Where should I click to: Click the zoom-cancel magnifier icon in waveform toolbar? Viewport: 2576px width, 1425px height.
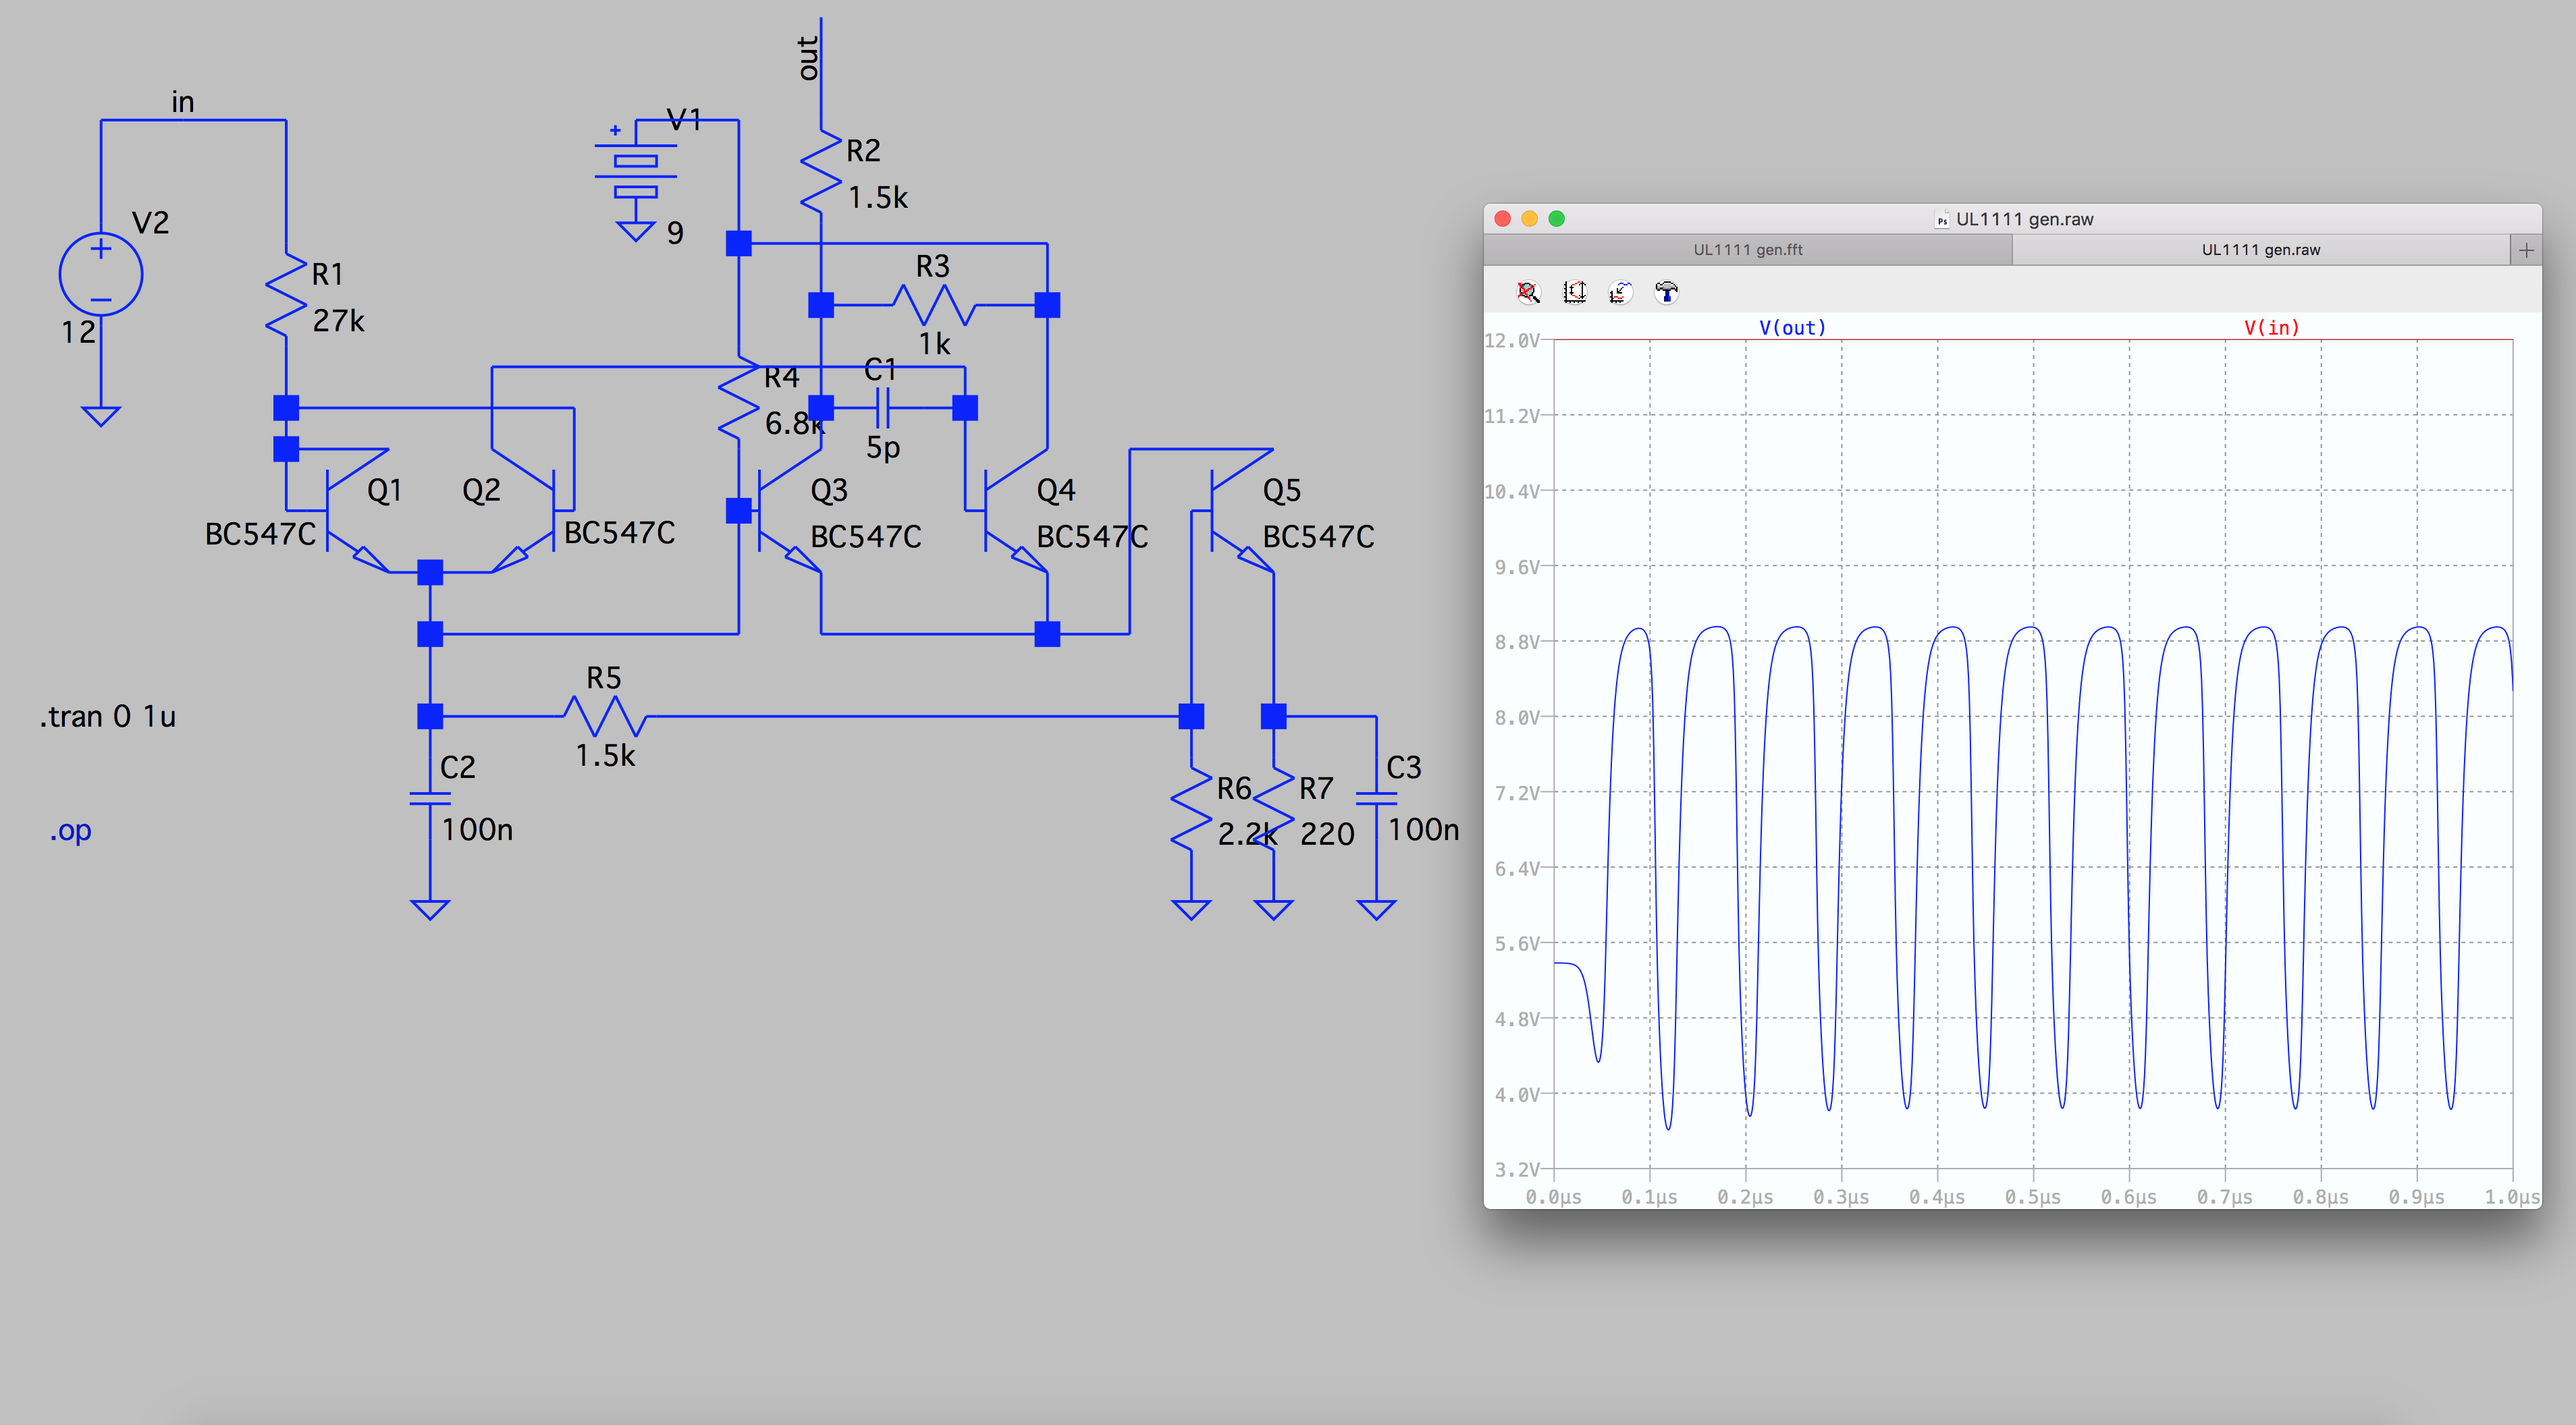(x=1528, y=291)
